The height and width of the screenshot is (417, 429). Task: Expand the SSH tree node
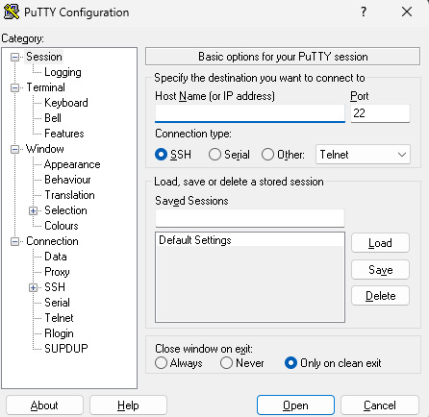pos(33,287)
